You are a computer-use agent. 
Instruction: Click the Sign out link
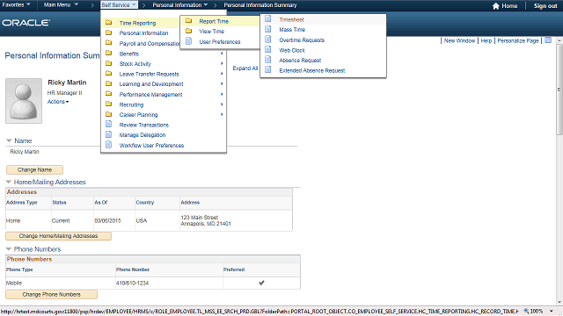(x=545, y=6)
